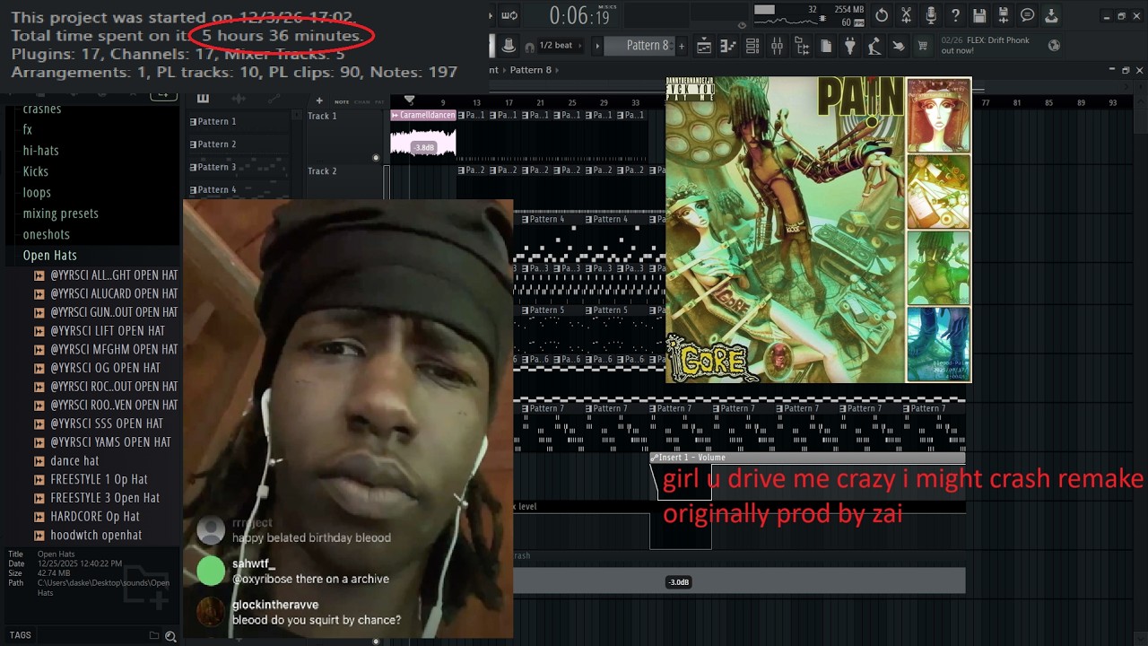Collapse the Open Hats folder
1148x646 pixels.
49,256
